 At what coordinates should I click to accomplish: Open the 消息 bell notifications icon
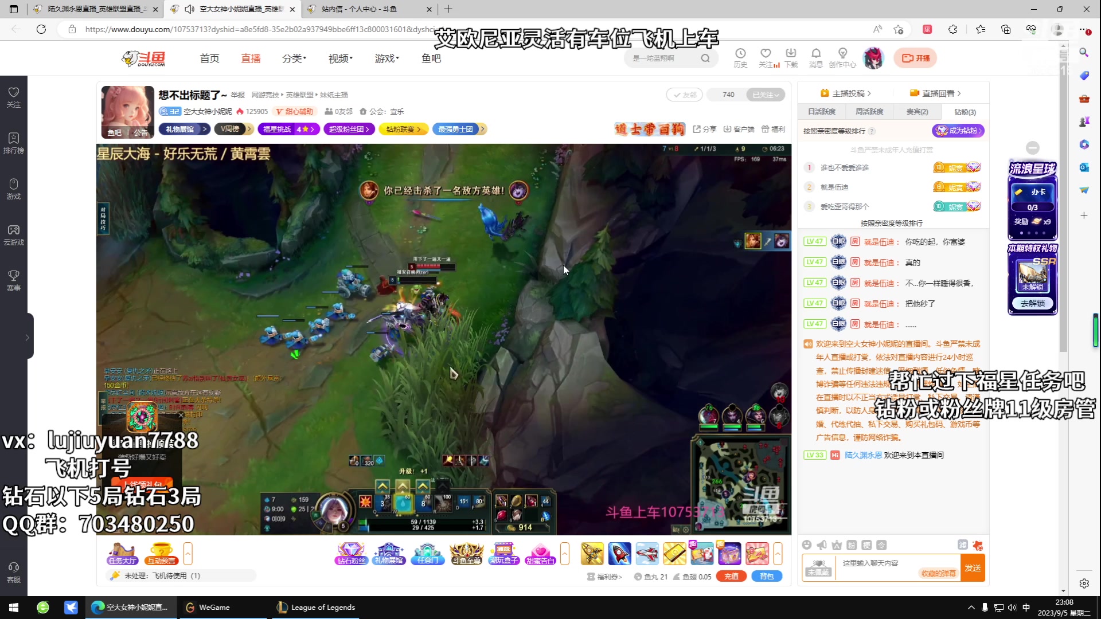click(x=816, y=57)
